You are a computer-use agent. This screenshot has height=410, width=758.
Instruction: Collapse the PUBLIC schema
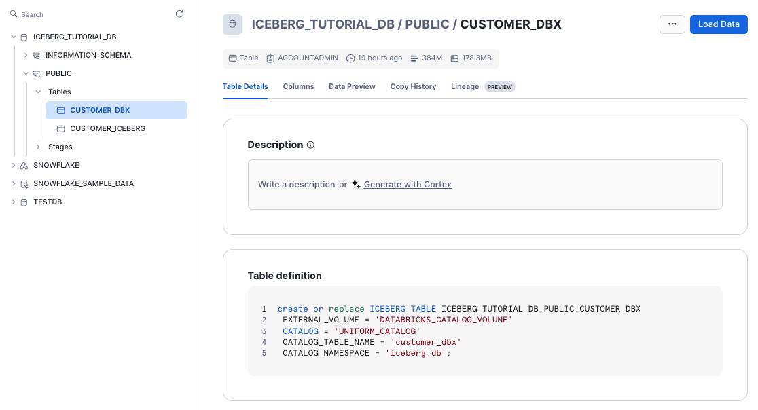point(26,73)
